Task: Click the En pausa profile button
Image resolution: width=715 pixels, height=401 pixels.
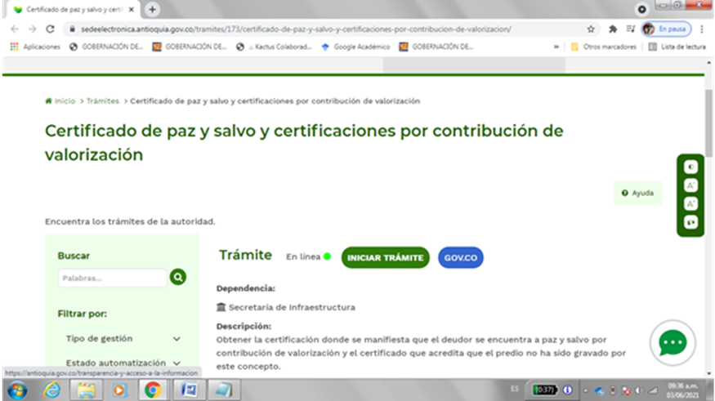Action: click(666, 29)
